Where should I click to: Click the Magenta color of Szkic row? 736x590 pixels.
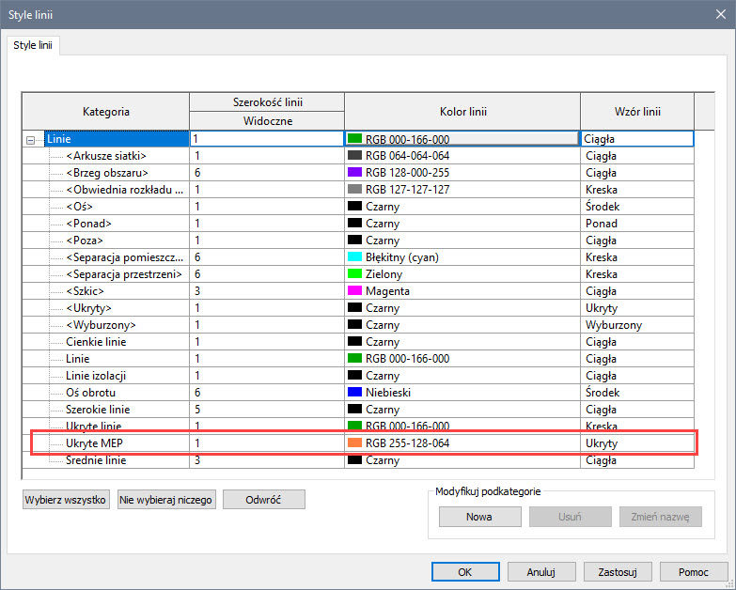tap(355, 291)
